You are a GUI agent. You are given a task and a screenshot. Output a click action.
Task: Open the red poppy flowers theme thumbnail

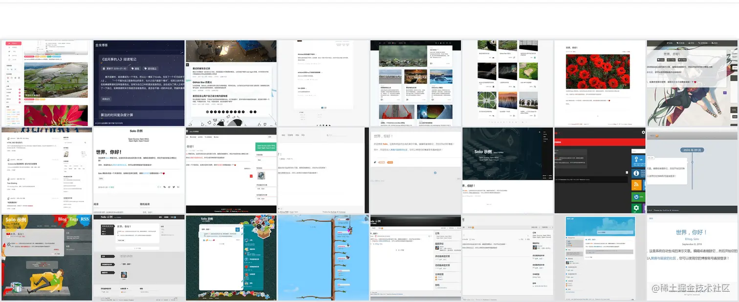(x=600, y=84)
